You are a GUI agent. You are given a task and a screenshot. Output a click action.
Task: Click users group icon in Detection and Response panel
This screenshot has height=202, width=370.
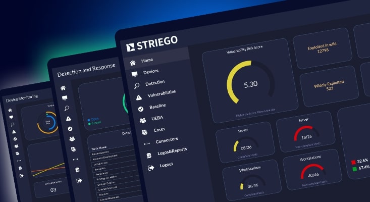coord(72,139)
